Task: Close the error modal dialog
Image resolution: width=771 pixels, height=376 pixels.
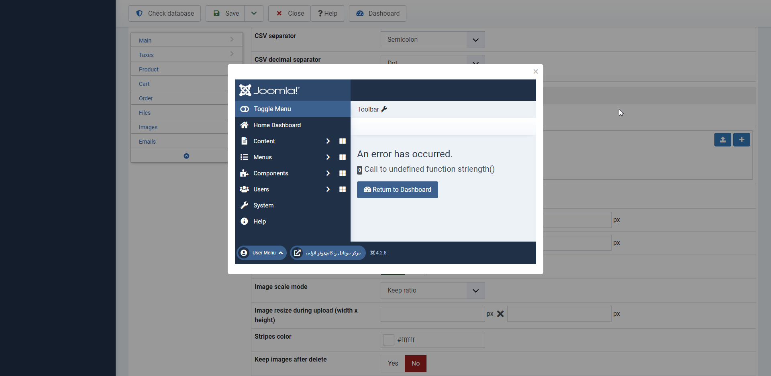Action: click(536, 71)
